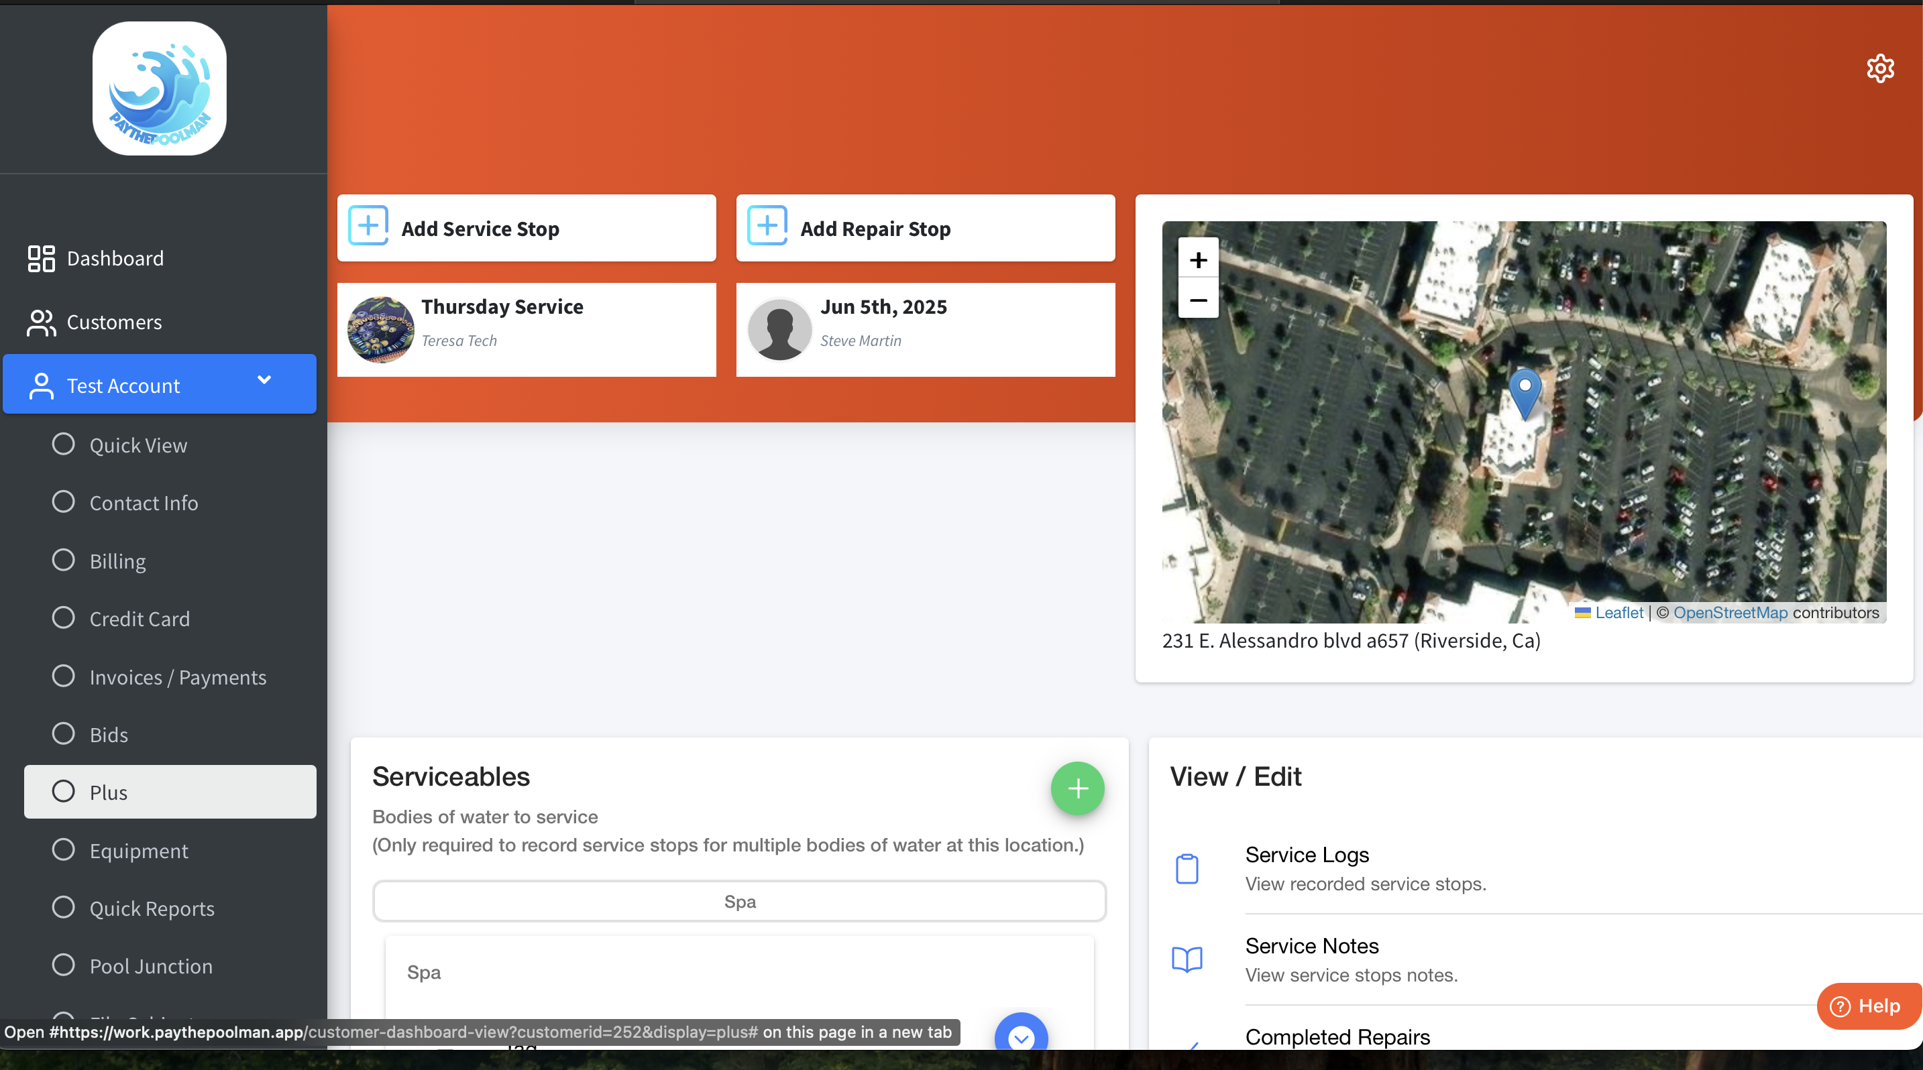Open the Jun 5th, 2025 card
This screenshot has height=1070, width=1923.
[x=926, y=330]
